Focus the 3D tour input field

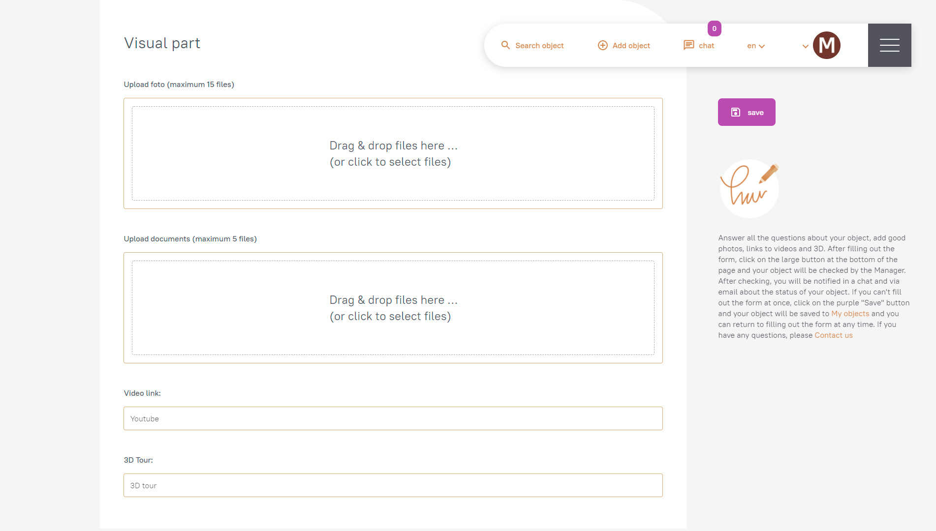[x=393, y=485]
